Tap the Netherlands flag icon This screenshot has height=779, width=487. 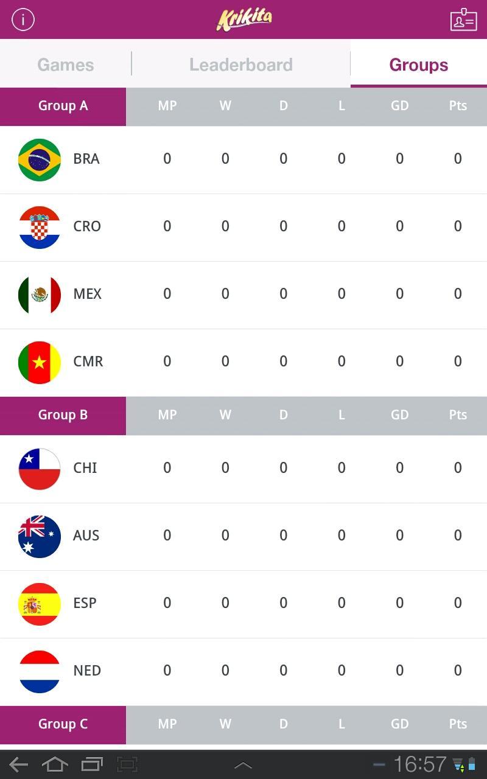40,671
